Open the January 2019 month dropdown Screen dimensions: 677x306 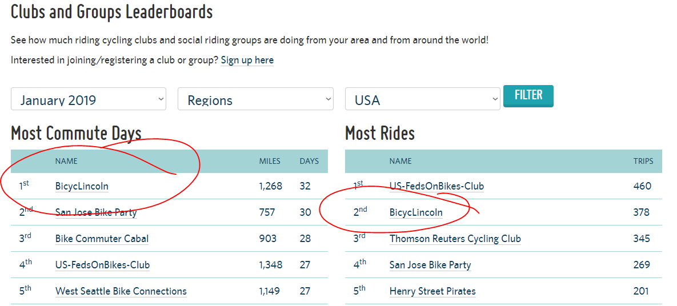coord(89,99)
